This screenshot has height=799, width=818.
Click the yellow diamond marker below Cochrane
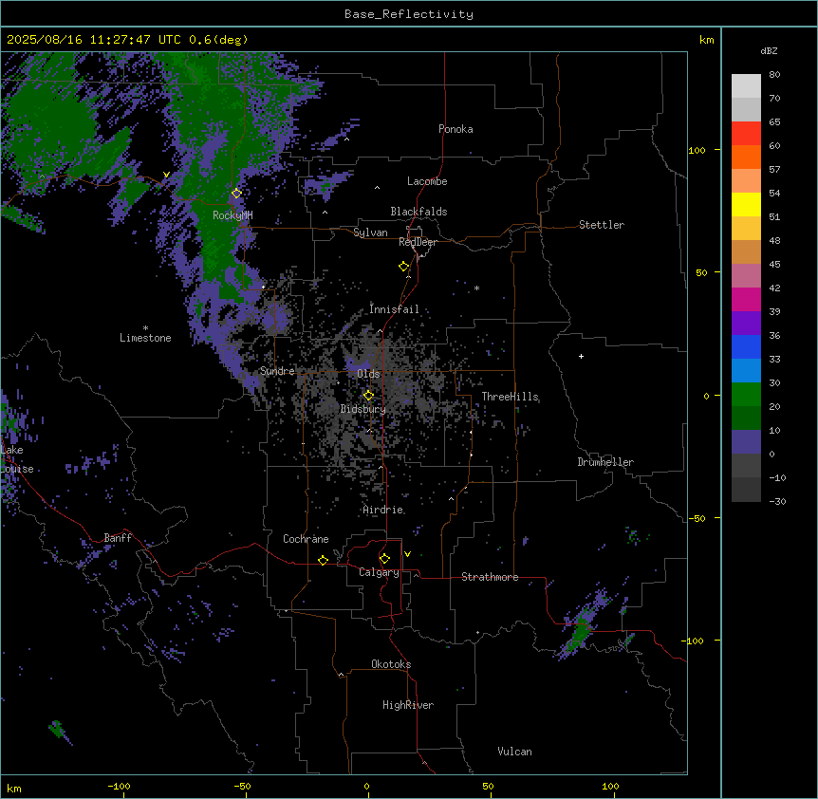pyautogui.click(x=323, y=560)
